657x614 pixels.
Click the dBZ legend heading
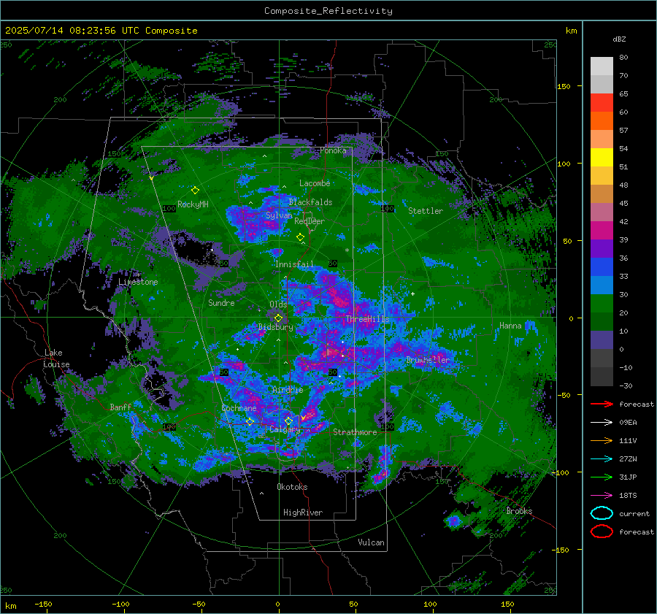tap(619, 39)
